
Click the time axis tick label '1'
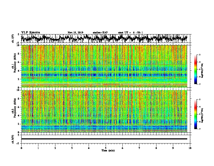click(x=38, y=148)
